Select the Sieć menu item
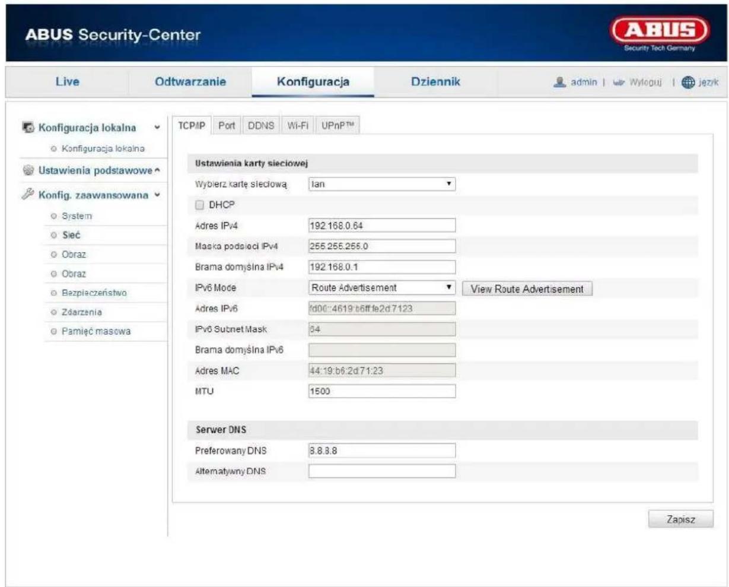The height and width of the screenshot is (587, 729). pos(71,235)
